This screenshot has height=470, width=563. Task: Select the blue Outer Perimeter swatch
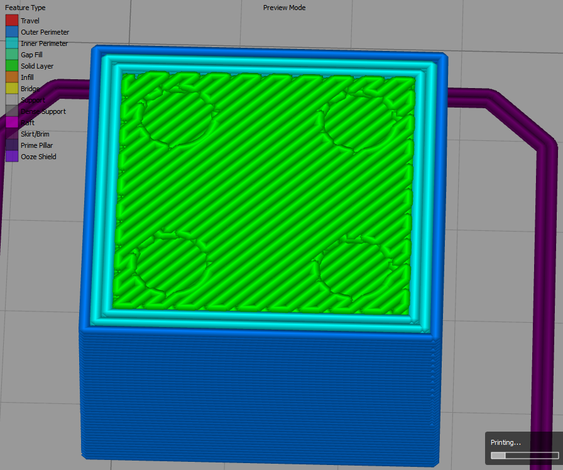coord(12,32)
